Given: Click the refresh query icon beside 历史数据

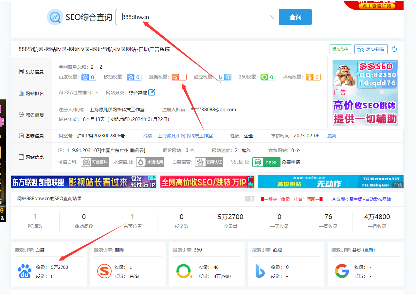Looking at the screenshot, I should [394, 49].
